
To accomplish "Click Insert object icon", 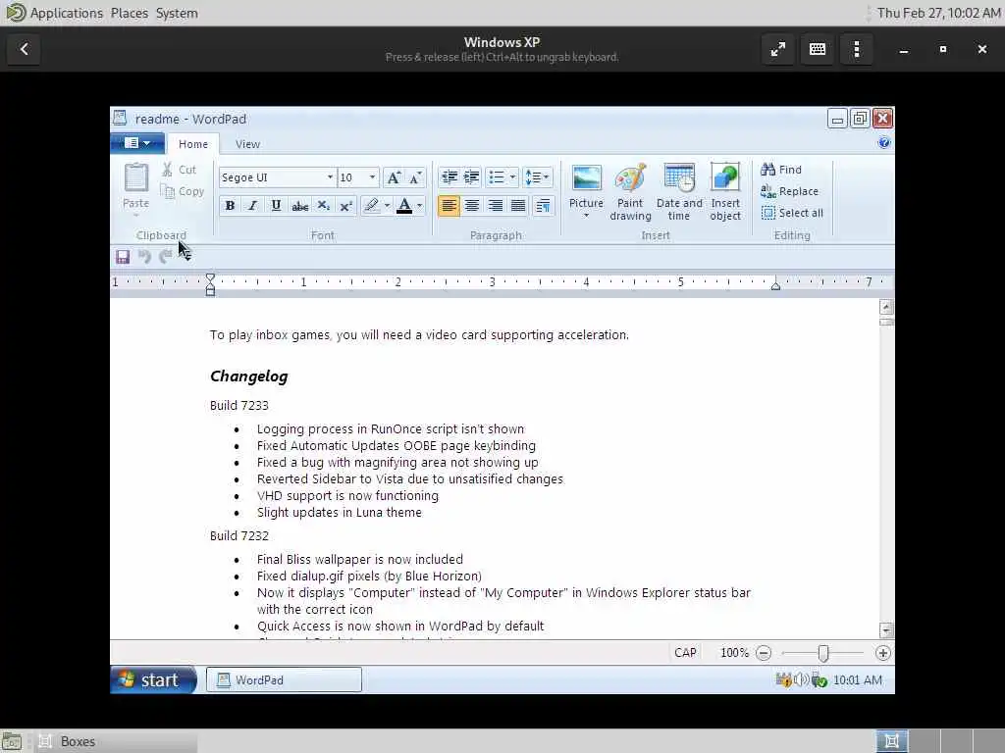I will point(725,178).
